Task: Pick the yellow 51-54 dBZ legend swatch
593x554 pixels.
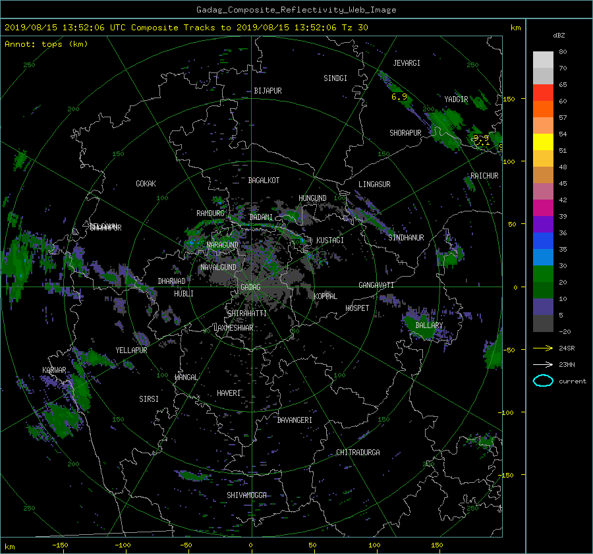Action: [x=543, y=142]
